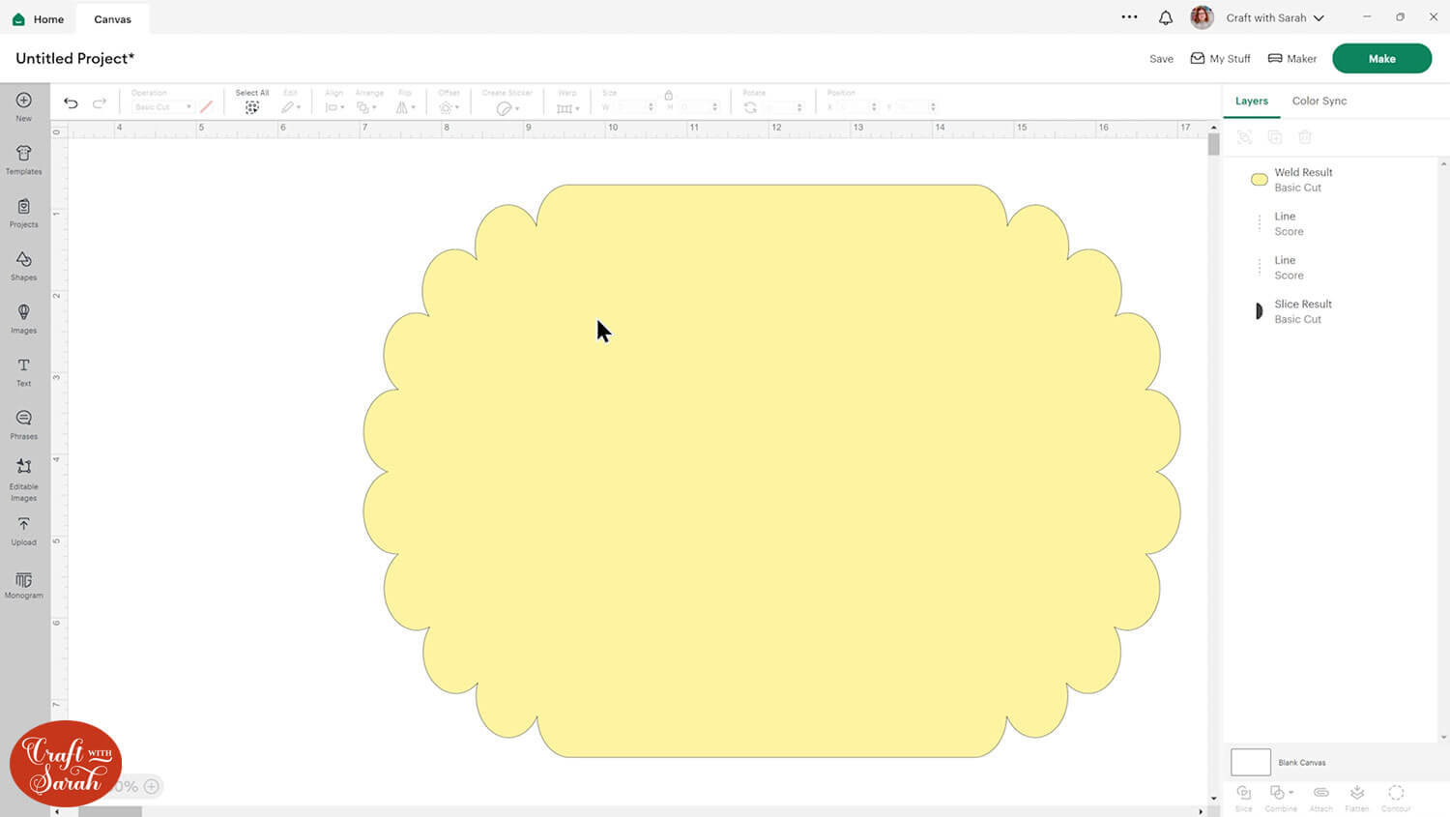The height and width of the screenshot is (817, 1450).
Task: Switch to the Home tab
Action: (x=39, y=19)
